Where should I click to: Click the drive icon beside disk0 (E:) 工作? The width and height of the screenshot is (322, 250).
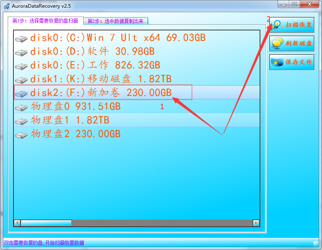[21, 66]
